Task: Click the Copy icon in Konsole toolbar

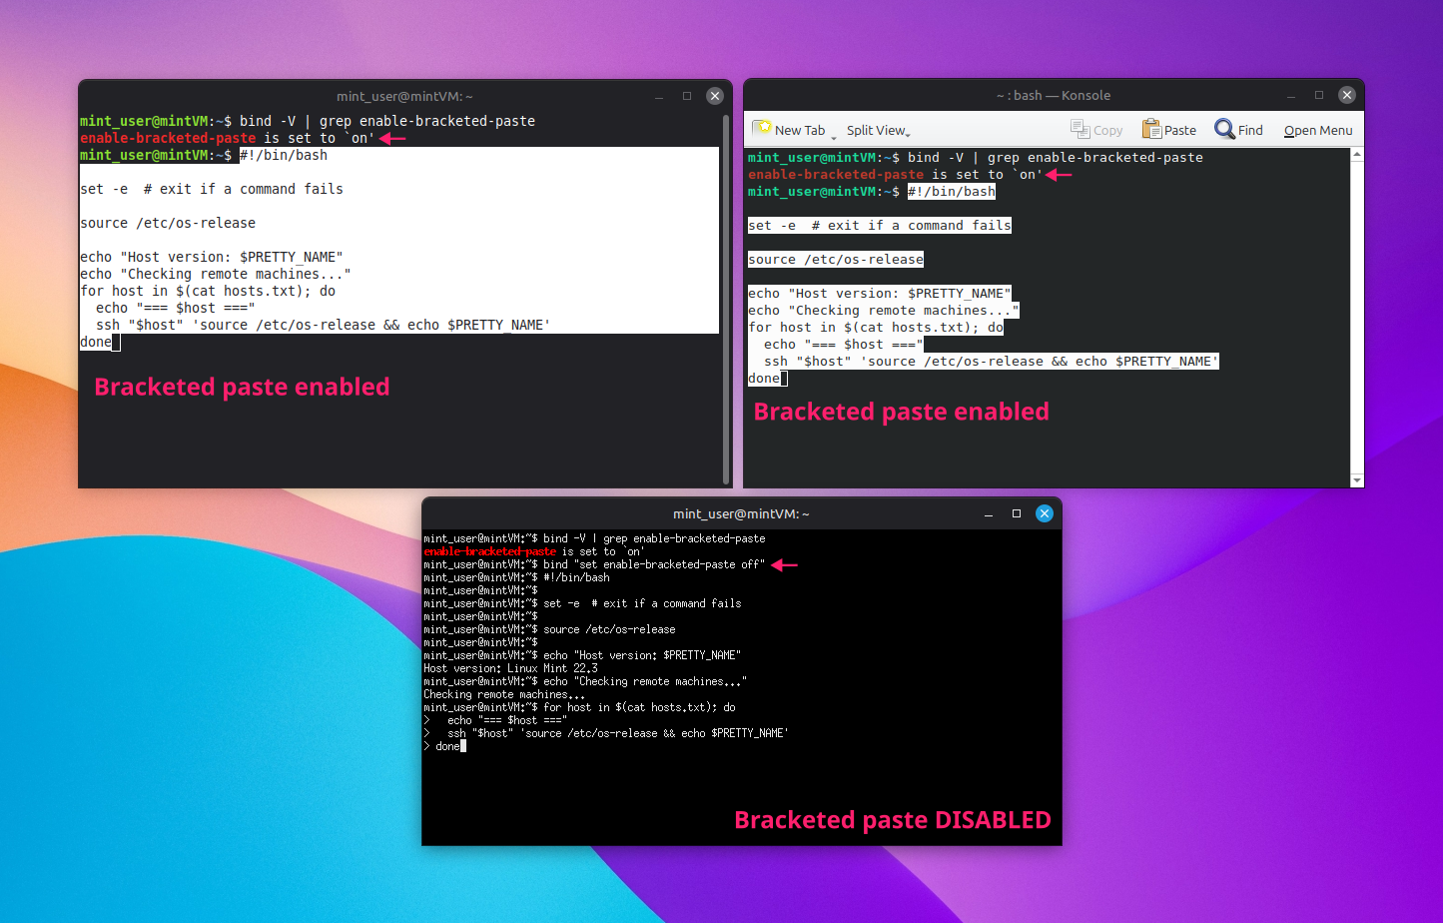Action: [1080, 129]
